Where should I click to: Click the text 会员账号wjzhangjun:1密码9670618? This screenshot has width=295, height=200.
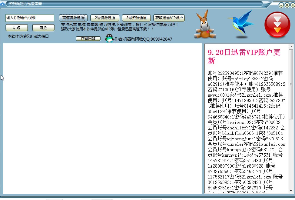[x=245, y=139]
